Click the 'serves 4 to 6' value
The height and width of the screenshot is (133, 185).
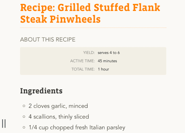click(109, 53)
